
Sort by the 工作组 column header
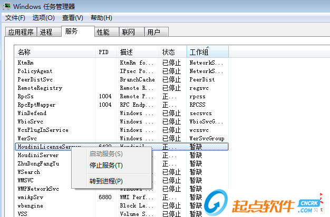point(208,52)
